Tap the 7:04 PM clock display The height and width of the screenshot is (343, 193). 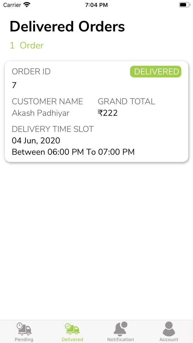pyautogui.click(x=96, y=4)
